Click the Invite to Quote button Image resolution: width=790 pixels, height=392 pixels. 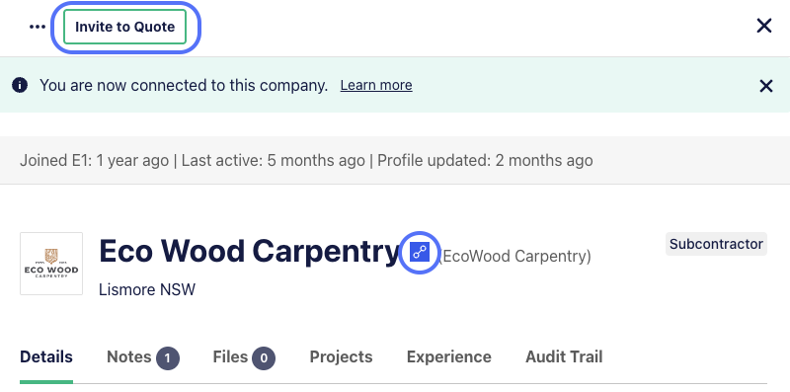click(x=125, y=27)
